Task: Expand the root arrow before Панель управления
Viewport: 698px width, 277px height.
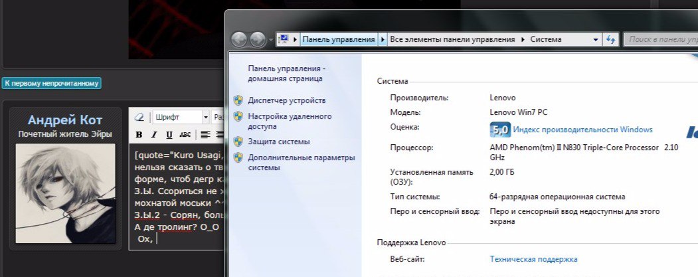Action: click(295, 39)
